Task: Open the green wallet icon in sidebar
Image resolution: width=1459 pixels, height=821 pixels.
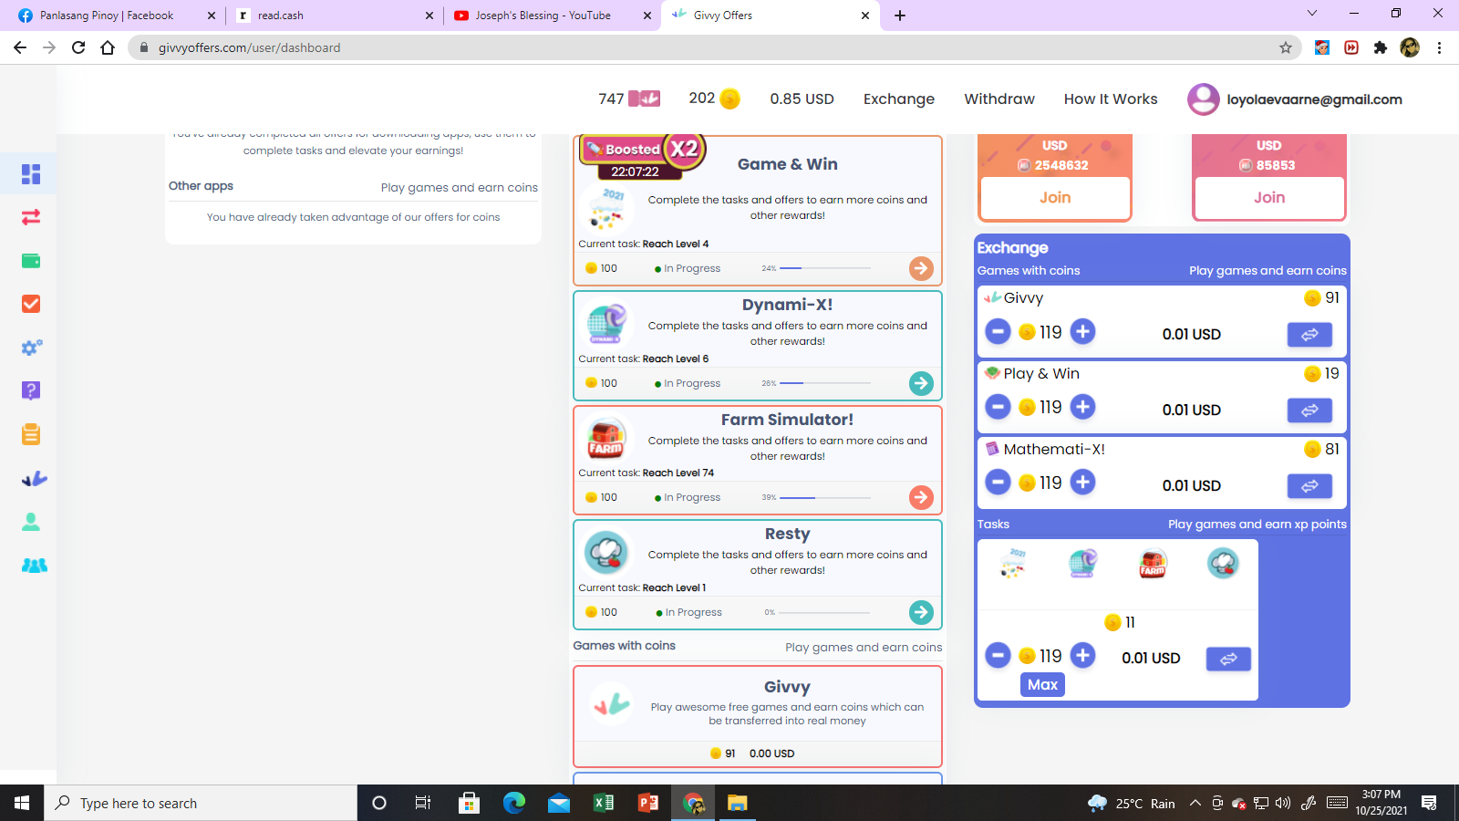Action: click(x=31, y=261)
